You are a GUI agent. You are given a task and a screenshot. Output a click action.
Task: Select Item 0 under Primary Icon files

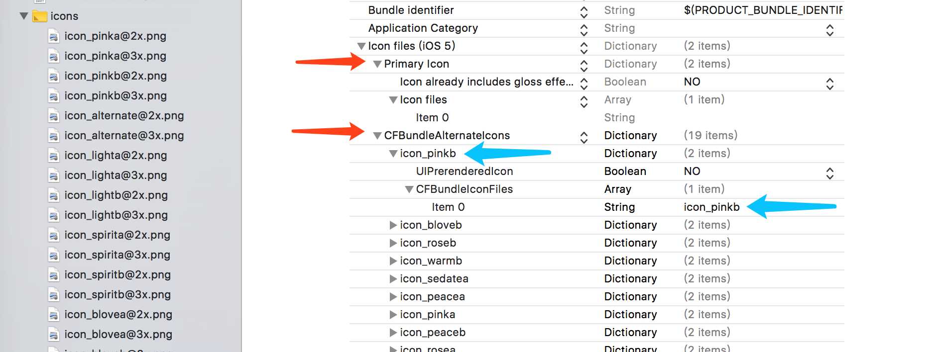[x=432, y=118]
